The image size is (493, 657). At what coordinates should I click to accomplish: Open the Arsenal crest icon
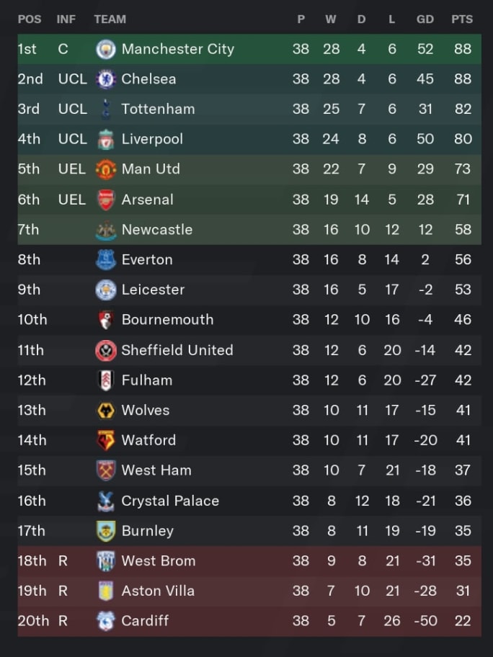[x=106, y=200]
